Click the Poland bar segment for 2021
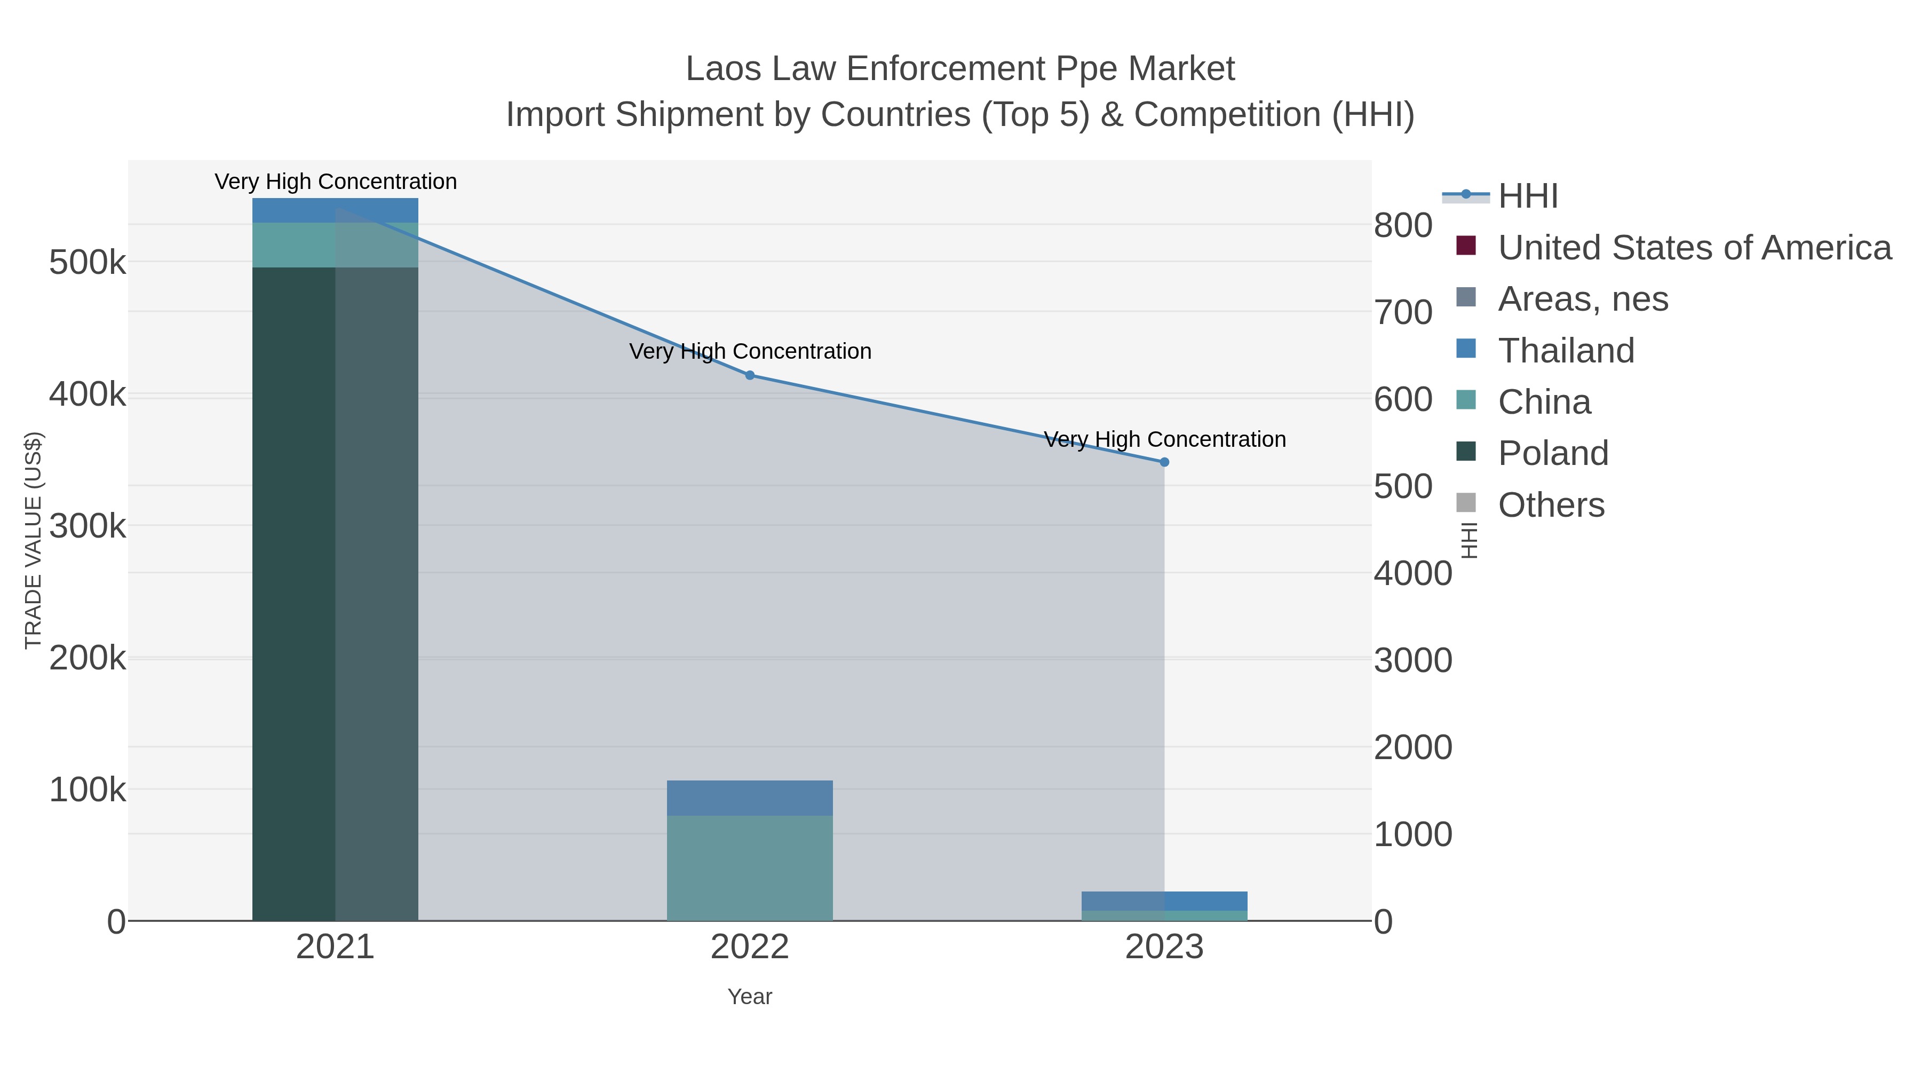The height and width of the screenshot is (1081, 1921). point(336,594)
